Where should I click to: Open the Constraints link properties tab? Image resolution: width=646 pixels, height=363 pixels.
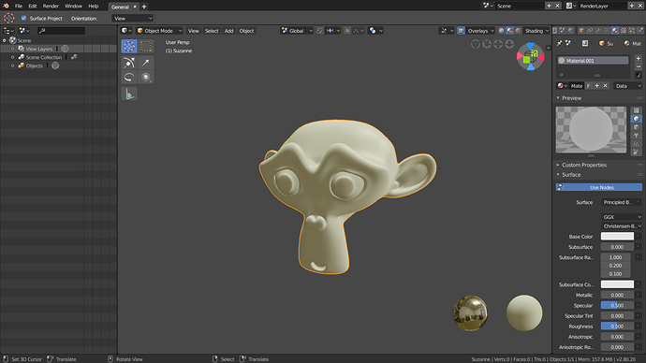(x=590, y=31)
